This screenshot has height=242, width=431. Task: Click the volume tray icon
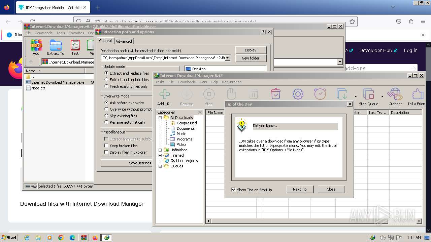point(383,238)
